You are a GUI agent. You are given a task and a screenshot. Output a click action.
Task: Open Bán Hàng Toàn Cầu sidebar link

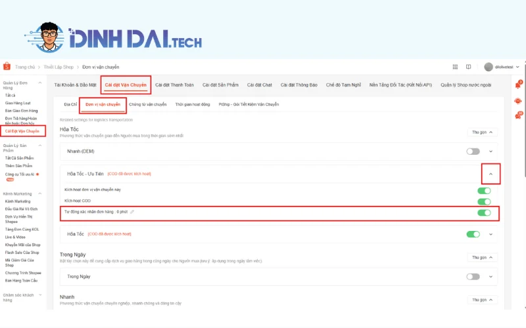(x=22, y=281)
